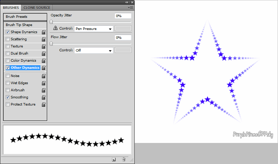Enable the Scattering checkbox
Viewport: 278px width, 164px height.
[8, 39]
